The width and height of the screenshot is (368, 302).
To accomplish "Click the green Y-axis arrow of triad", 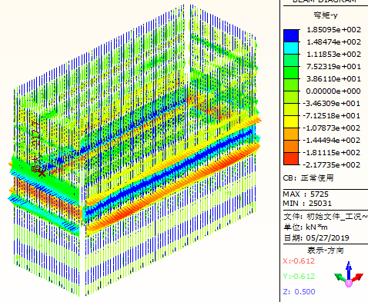I will [340, 277].
